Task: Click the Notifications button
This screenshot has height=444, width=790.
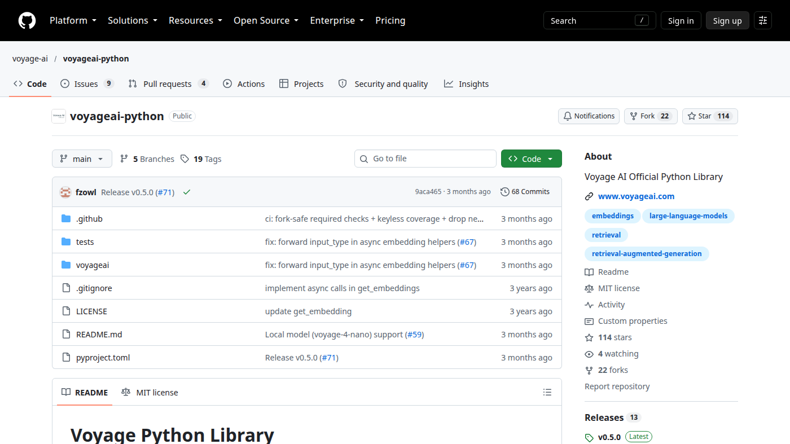Action: [589, 116]
